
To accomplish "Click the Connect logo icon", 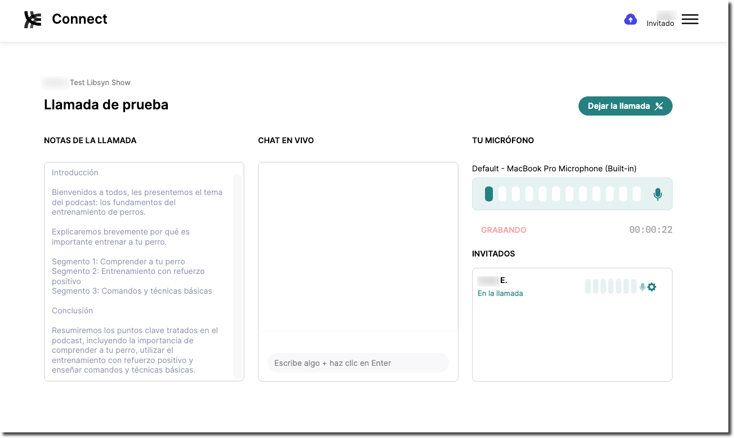I will (33, 19).
